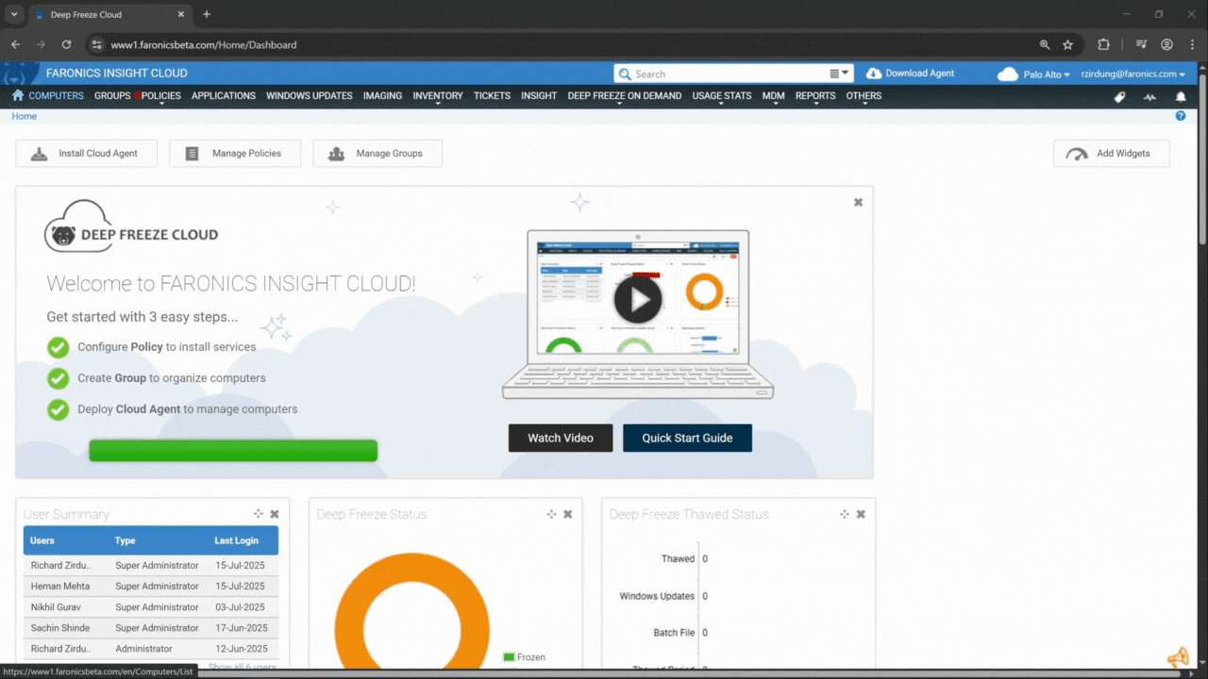Click the move handle on Deep Freeze Status widget
1208x679 pixels.
(x=551, y=514)
